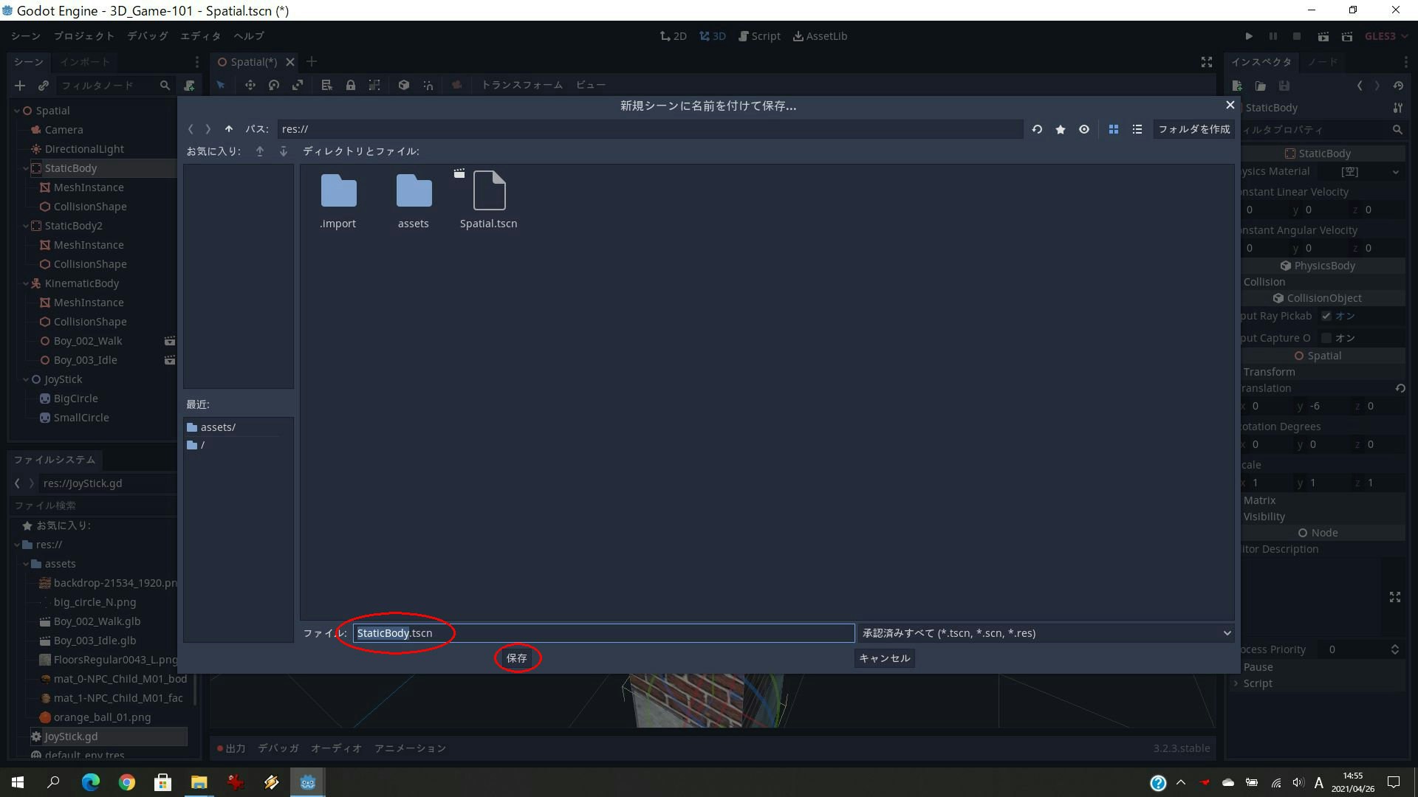This screenshot has height=797, width=1418.
Task: Click the 保存 save button
Action: pos(517,658)
